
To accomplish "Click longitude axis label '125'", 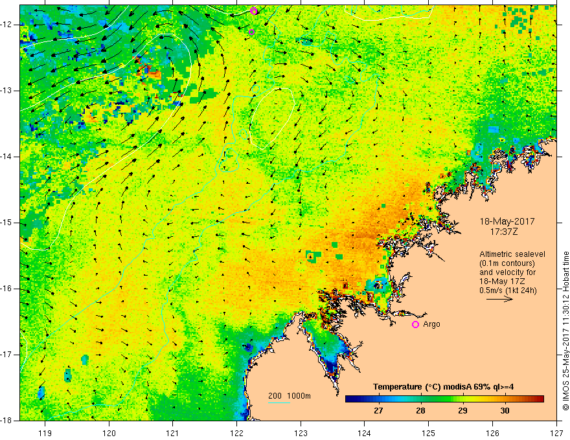I will click(x=429, y=433).
